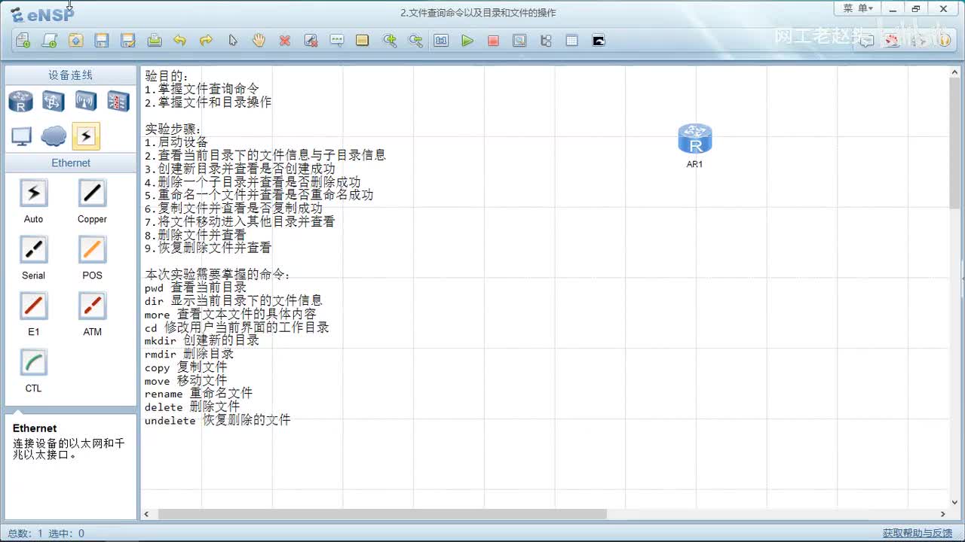Redo the last undone action
The image size is (965, 542).
(x=206, y=41)
